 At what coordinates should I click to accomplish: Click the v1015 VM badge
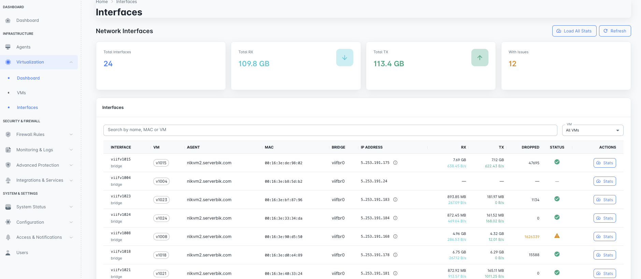point(161,163)
